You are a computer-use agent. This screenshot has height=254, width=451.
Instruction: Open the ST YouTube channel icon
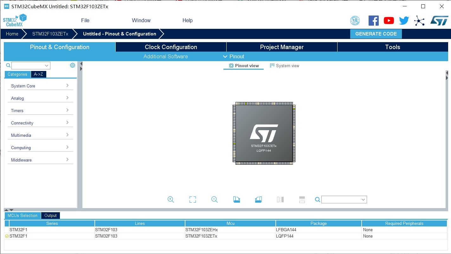389,21
